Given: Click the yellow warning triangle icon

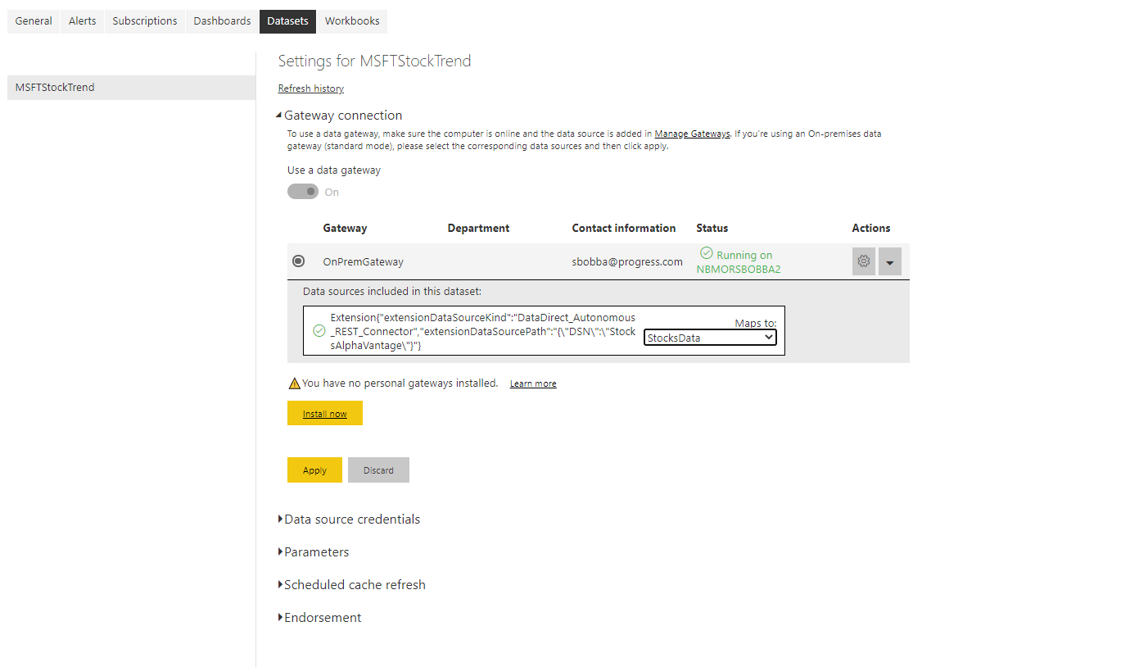Looking at the screenshot, I should pyautogui.click(x=294, y=383).
